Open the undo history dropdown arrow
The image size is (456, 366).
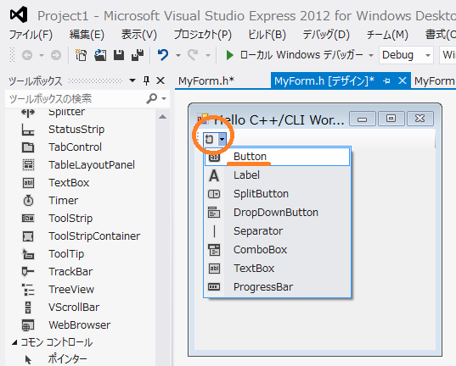pyautogui.click(x=178, y=55)
